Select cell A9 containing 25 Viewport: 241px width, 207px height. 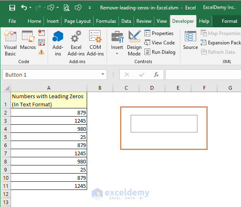click(x=49, y=170)
